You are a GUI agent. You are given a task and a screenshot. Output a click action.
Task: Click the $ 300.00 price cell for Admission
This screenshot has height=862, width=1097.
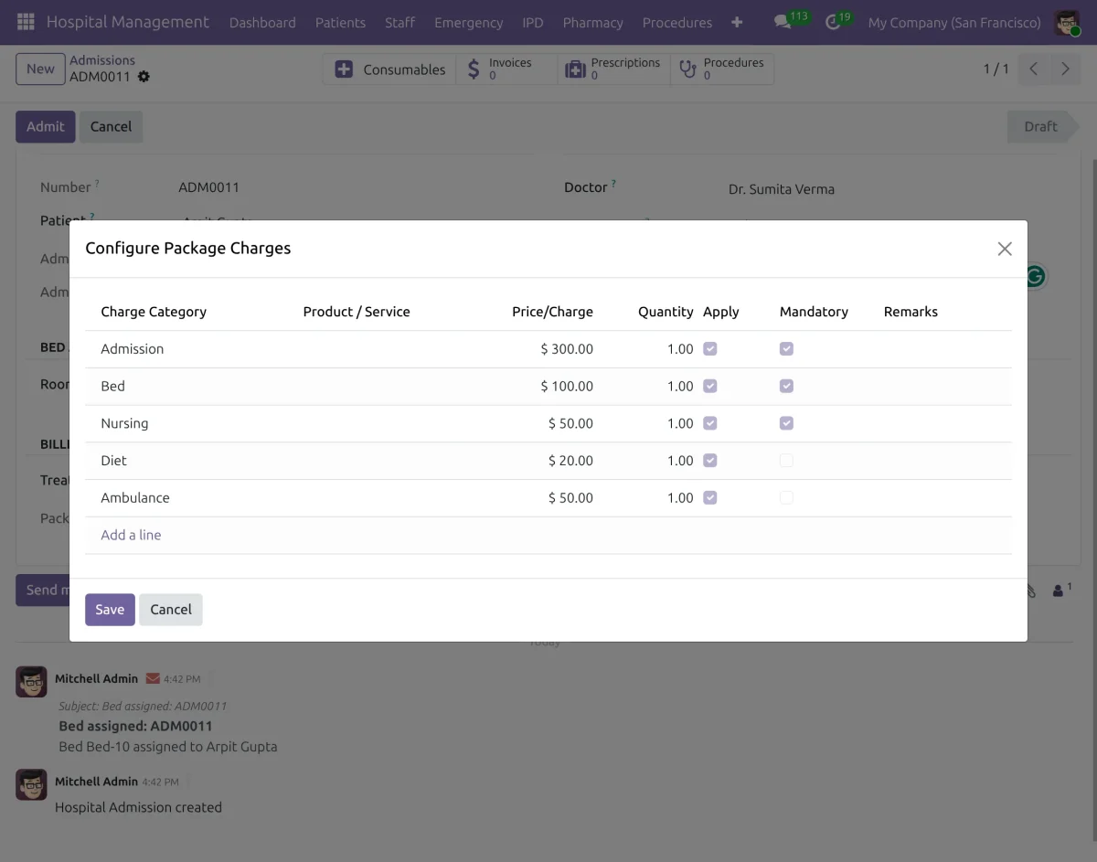coord(567,349)
